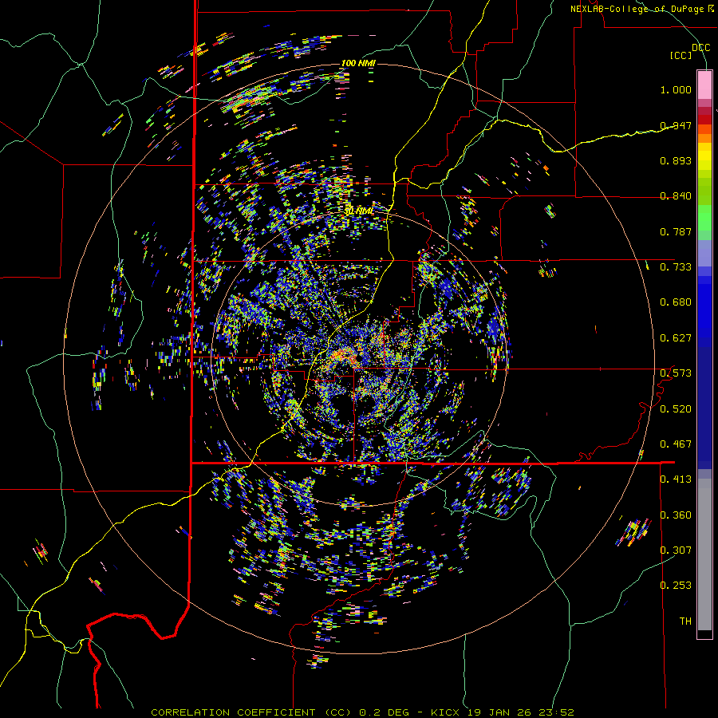Click the TH threshold label on the legend

[685, 621]
